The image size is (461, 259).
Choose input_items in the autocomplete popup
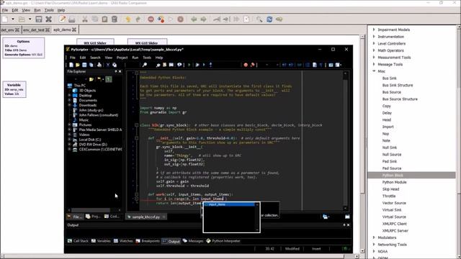click(x=230, y=204)
